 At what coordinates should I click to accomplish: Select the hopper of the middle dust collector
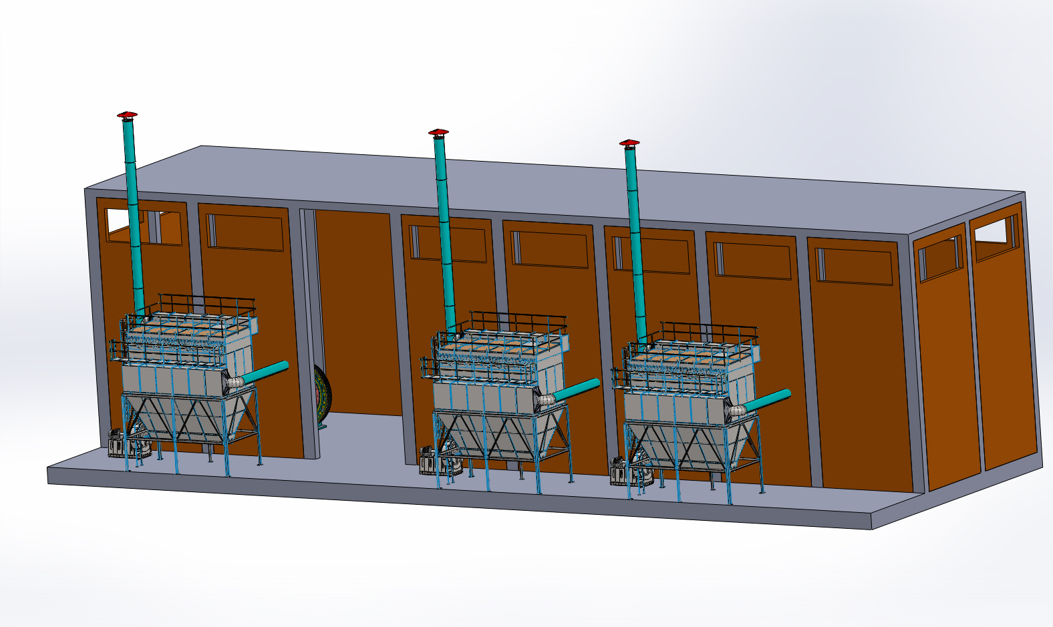click(x=501, y=434)
